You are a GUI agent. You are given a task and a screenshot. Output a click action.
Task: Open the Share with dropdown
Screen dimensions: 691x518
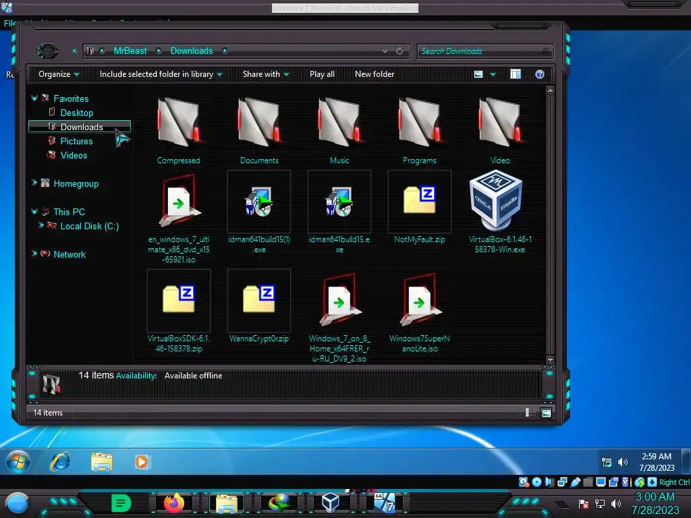[266, 74]
